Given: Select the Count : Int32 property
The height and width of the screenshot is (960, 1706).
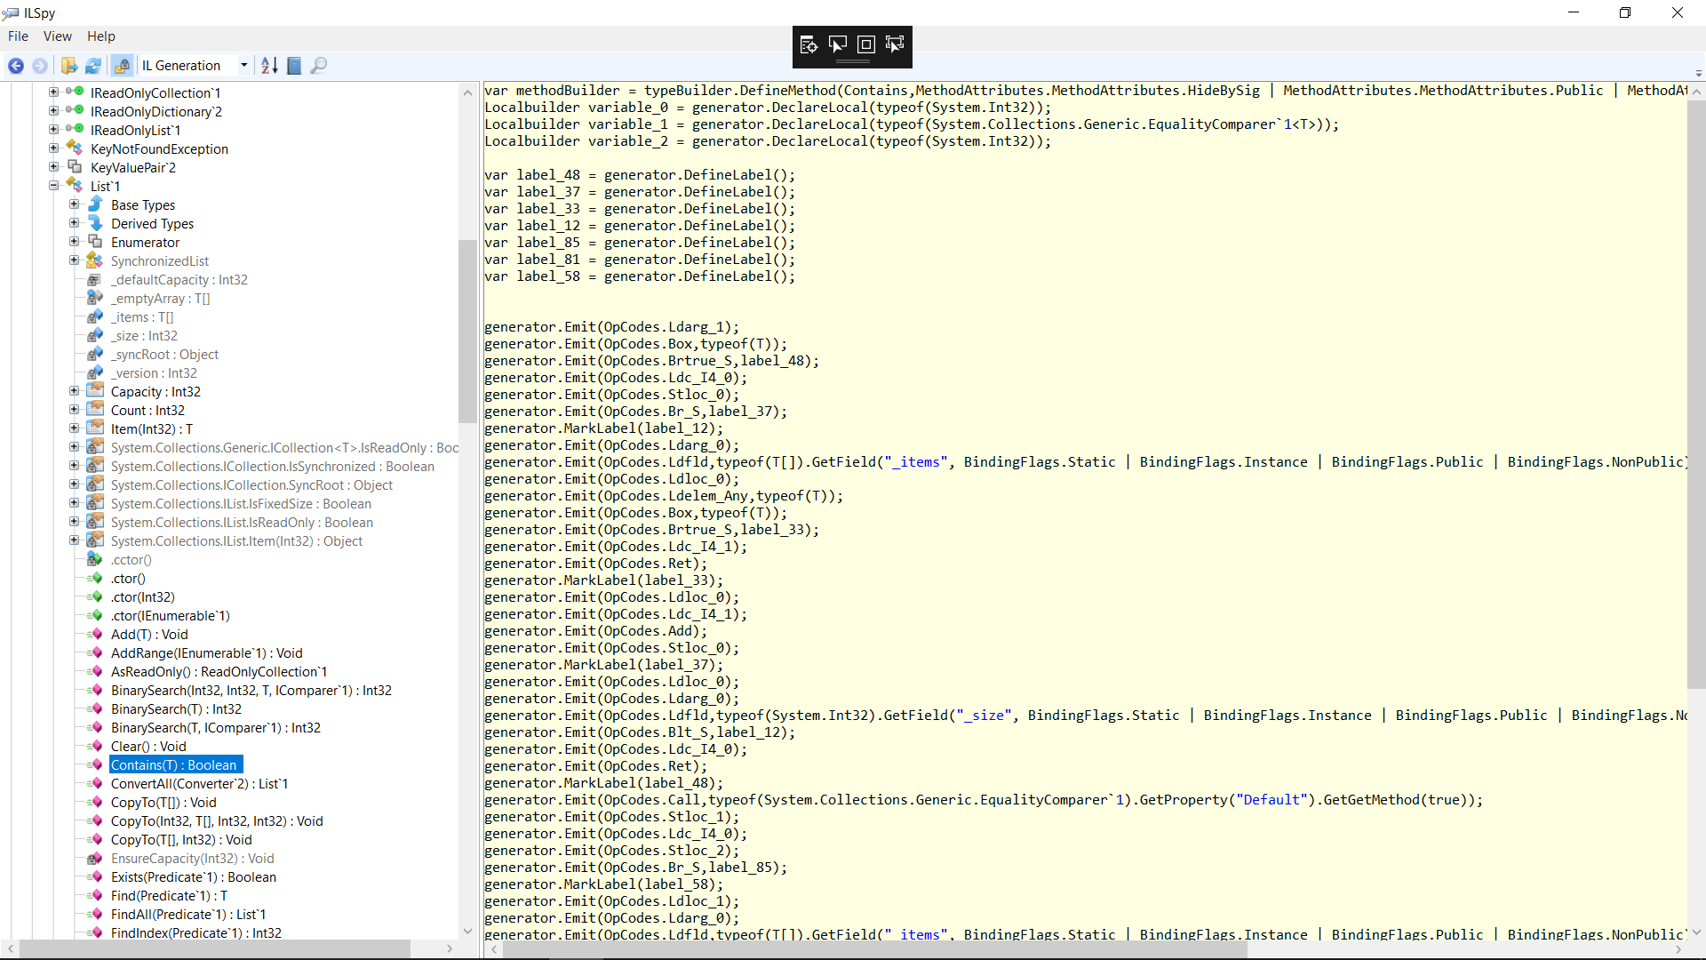Looking at the screenshot, I should click(147, 411).
